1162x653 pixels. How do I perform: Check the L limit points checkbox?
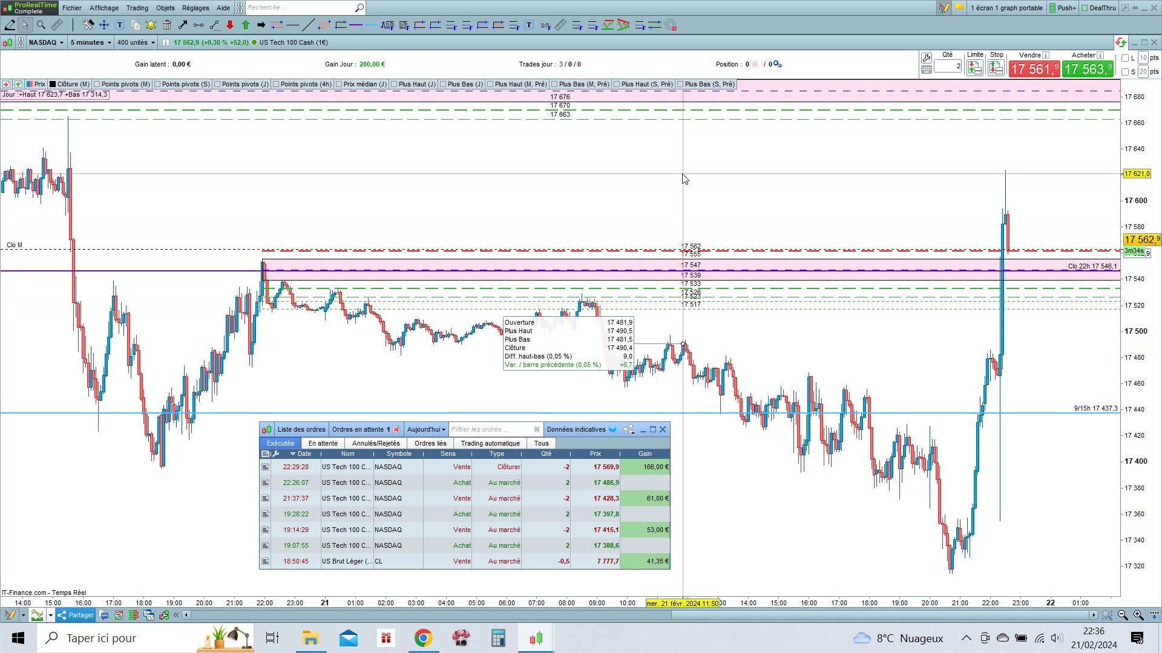[x=1125, y=58]
